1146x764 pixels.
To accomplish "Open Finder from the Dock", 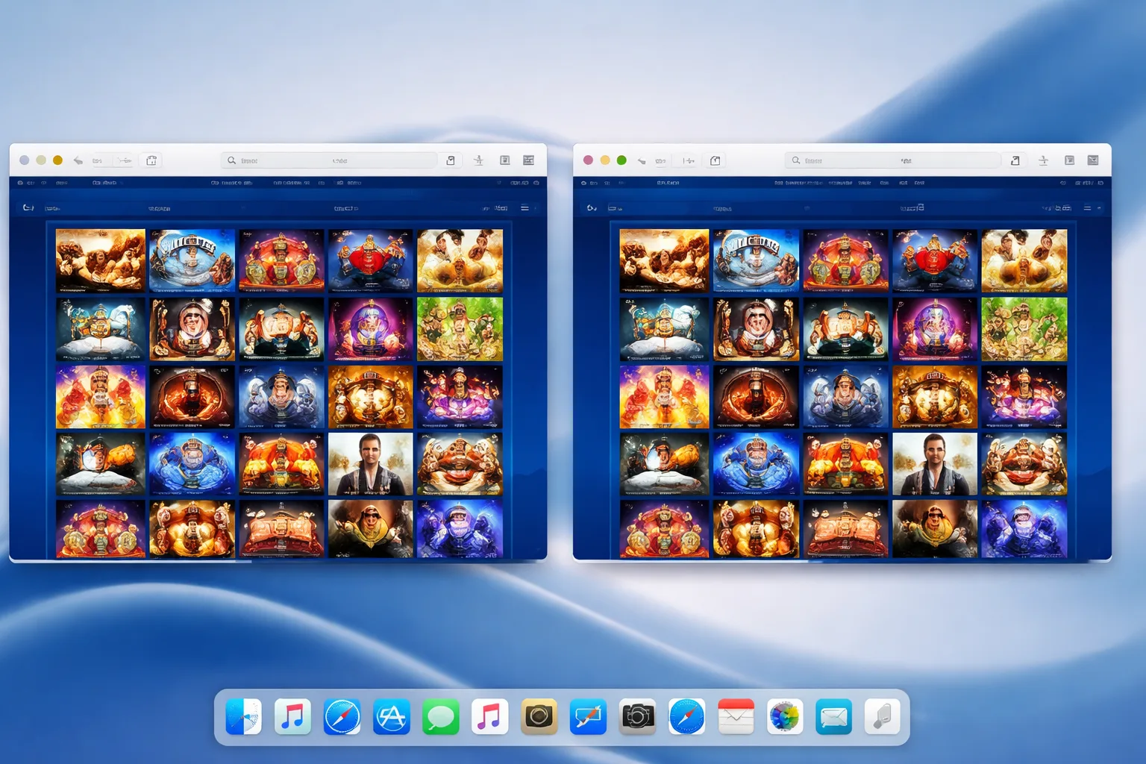I will [x=243, y=717].
